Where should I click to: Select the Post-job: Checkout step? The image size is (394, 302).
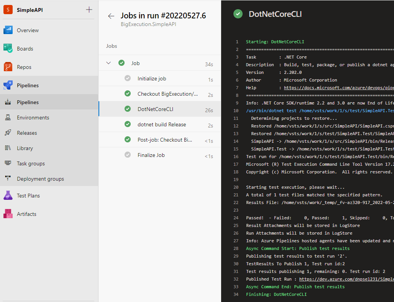click(160, 140)
